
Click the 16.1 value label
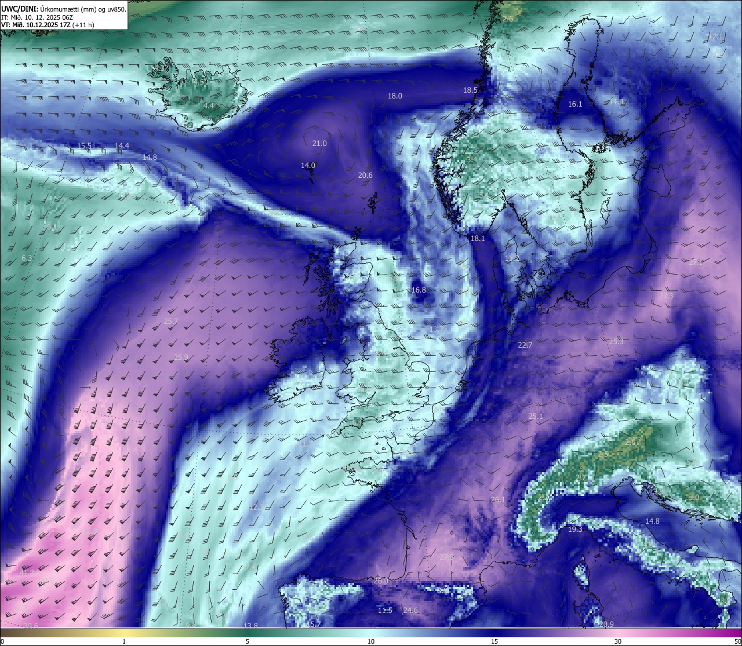coord(575,104)
